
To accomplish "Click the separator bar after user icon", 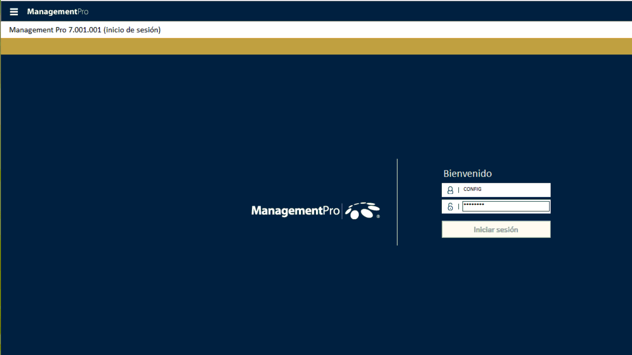I will pyautogui.click(x=458, y=190).
